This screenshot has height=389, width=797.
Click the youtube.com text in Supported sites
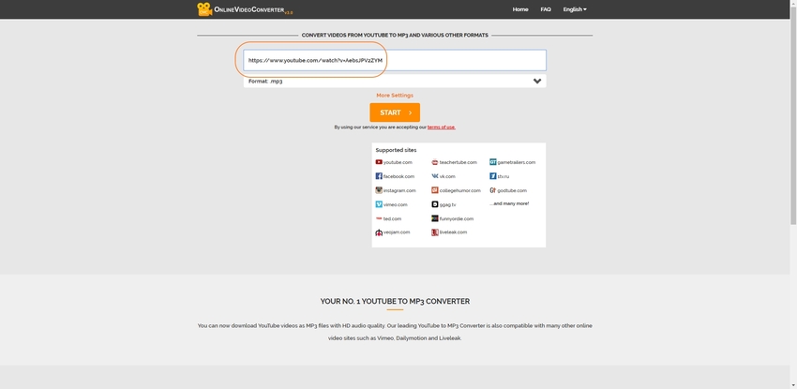coord(398,162)
